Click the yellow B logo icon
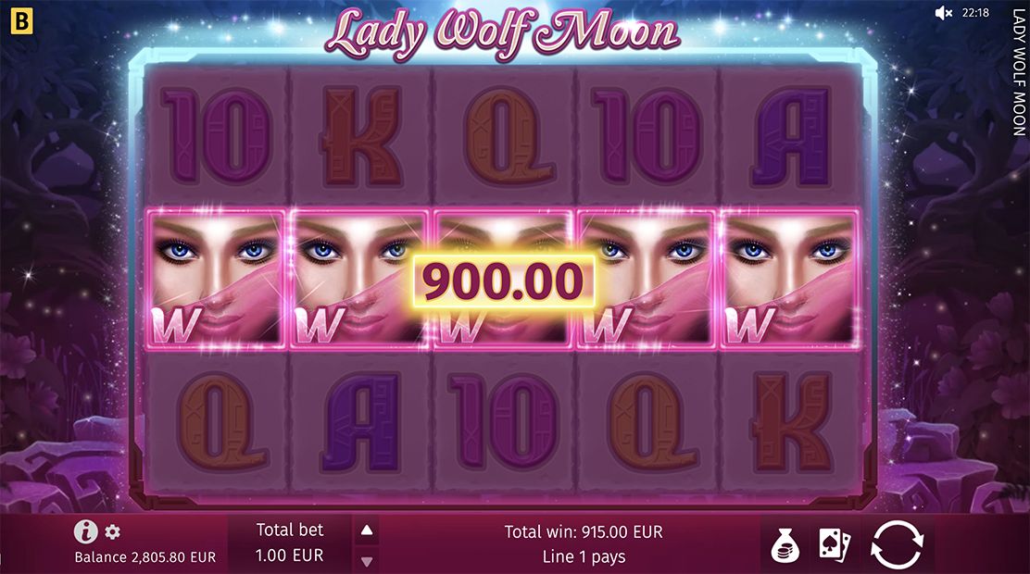Image resolution: width=1030 pixels, height=574 pixels. [x=21, y=21]
